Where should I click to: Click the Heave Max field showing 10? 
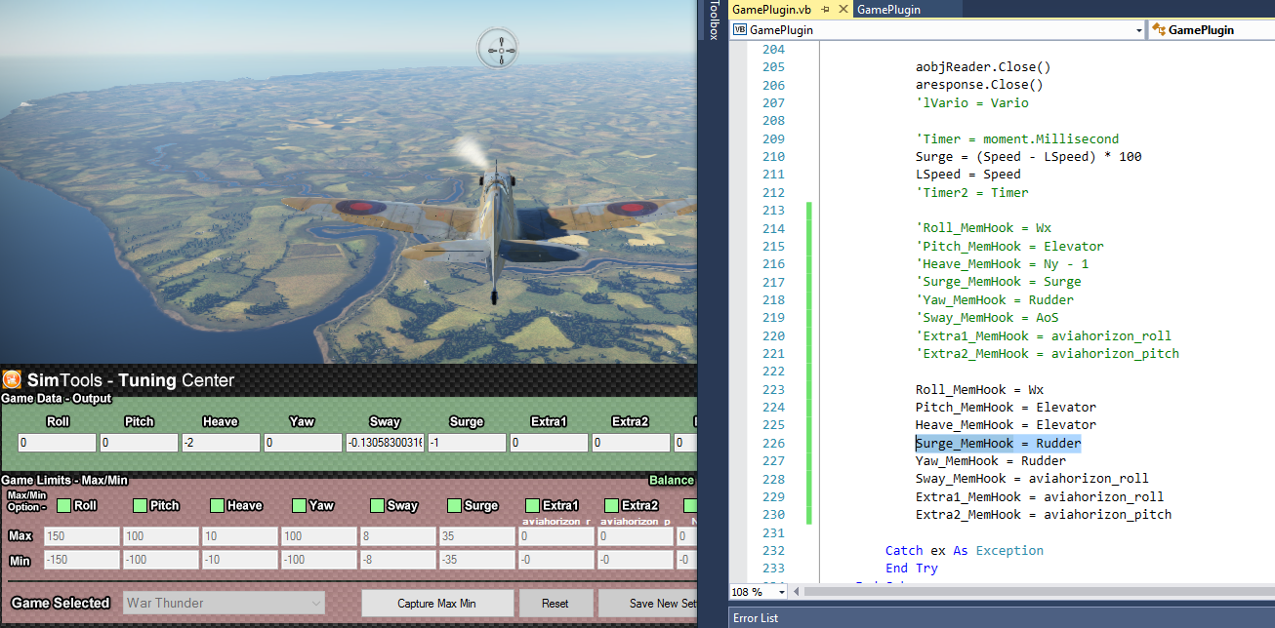click(239, 536)
